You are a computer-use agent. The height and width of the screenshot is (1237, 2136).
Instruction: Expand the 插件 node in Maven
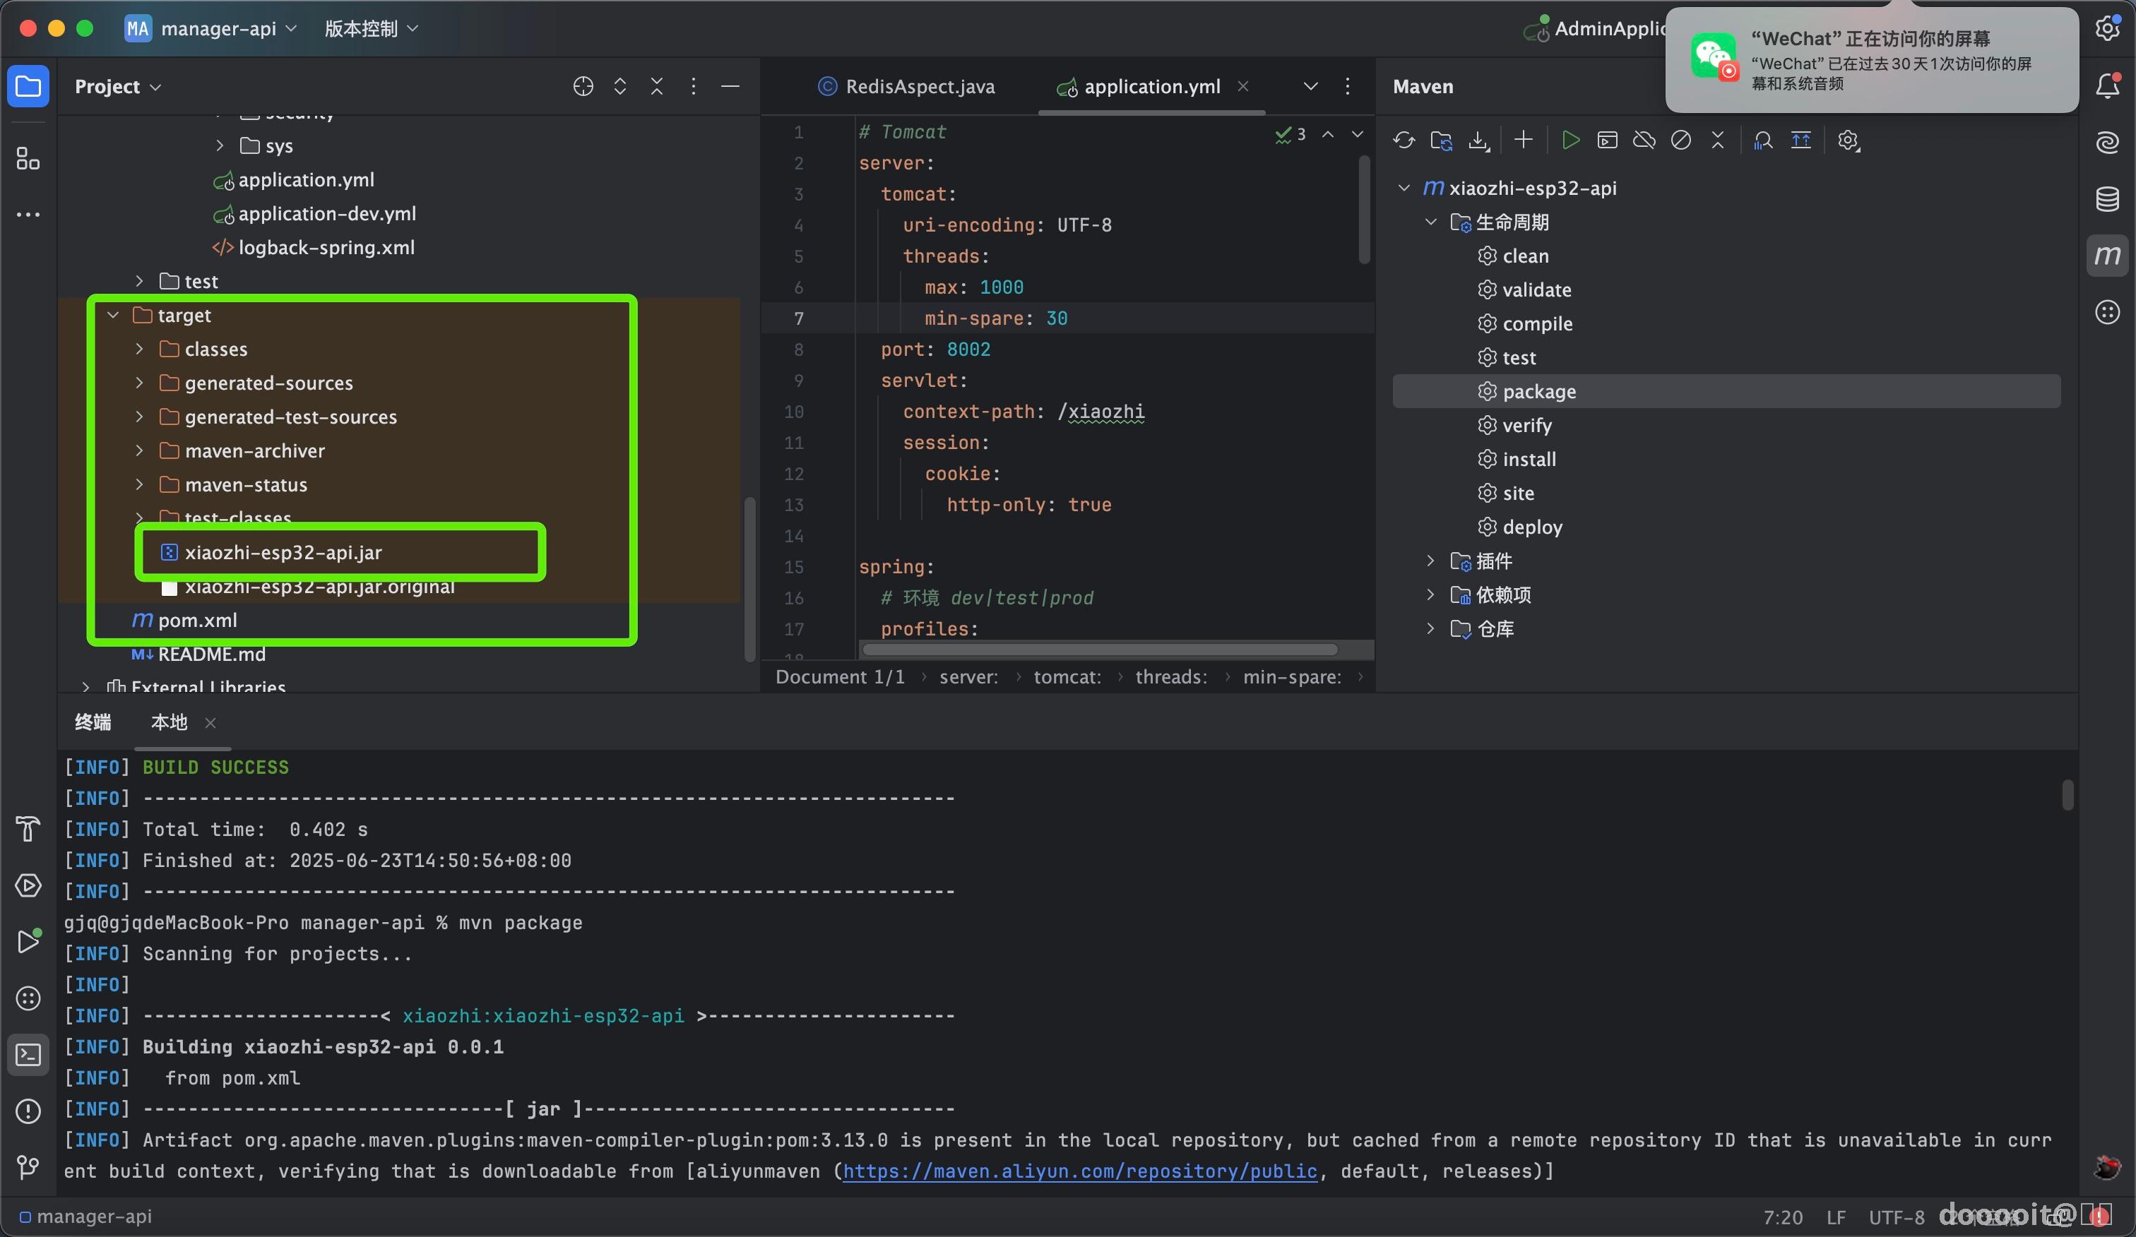[x=1431, y=561]
